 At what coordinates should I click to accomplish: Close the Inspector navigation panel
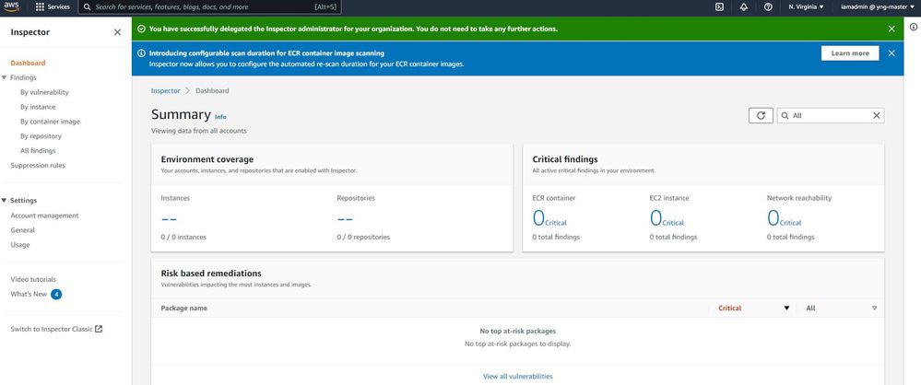click(x=117, y=32)
